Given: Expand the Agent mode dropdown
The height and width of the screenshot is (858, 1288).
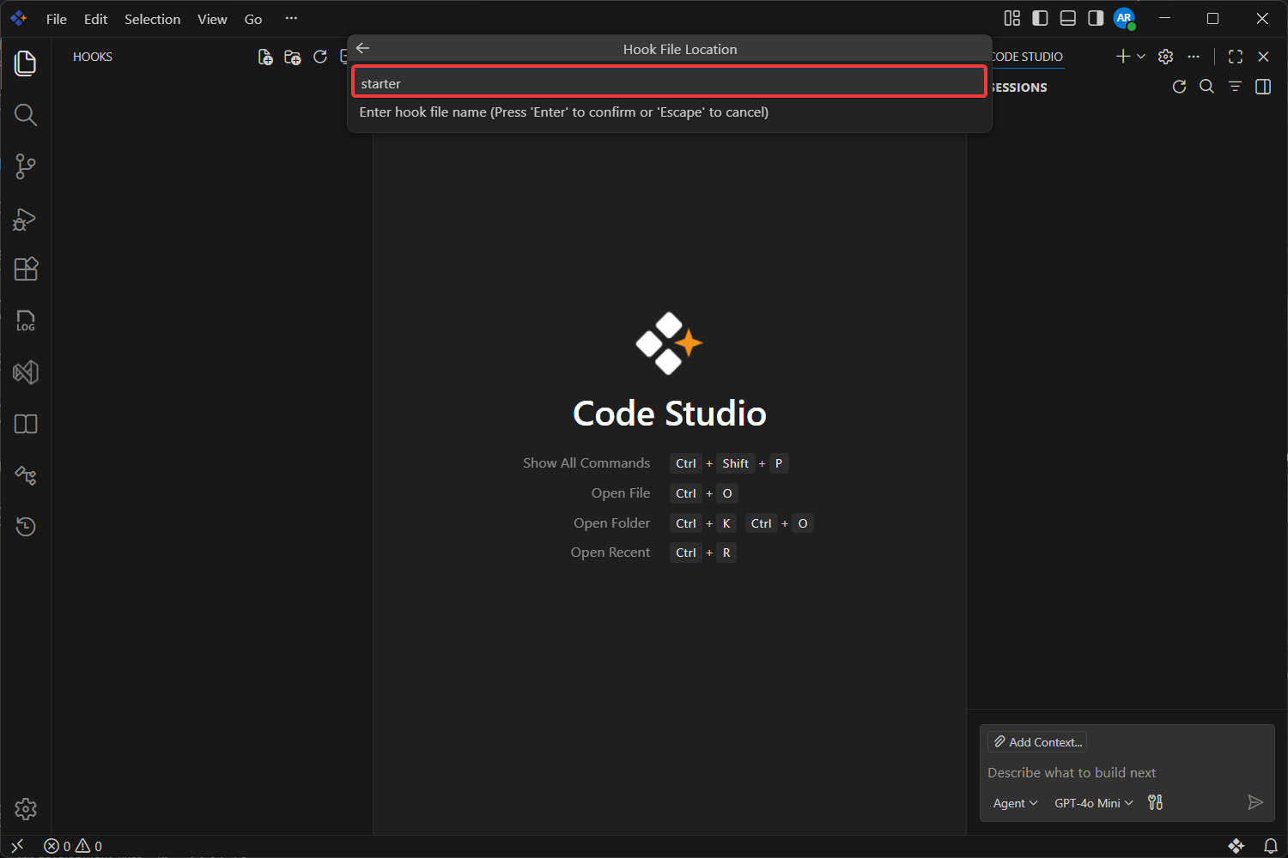Looking at the screenshot, I should click(x=1014, y=802).
